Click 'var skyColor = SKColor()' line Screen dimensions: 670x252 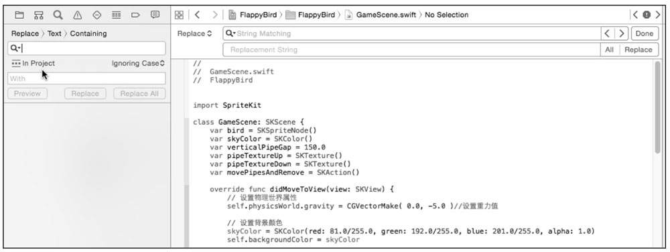point(261,139)
